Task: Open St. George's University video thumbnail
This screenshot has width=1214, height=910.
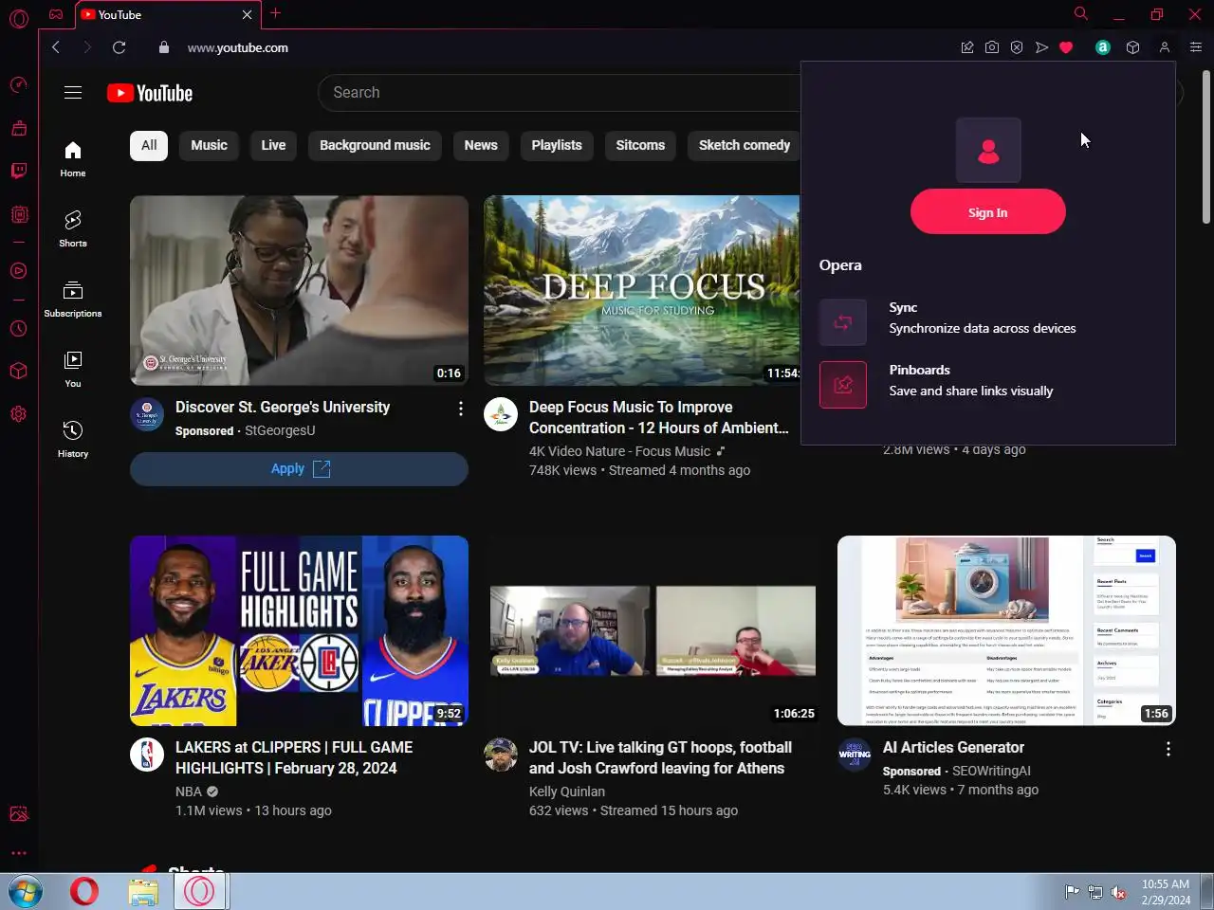Action: pyautogui.click(x=299, y=290)
